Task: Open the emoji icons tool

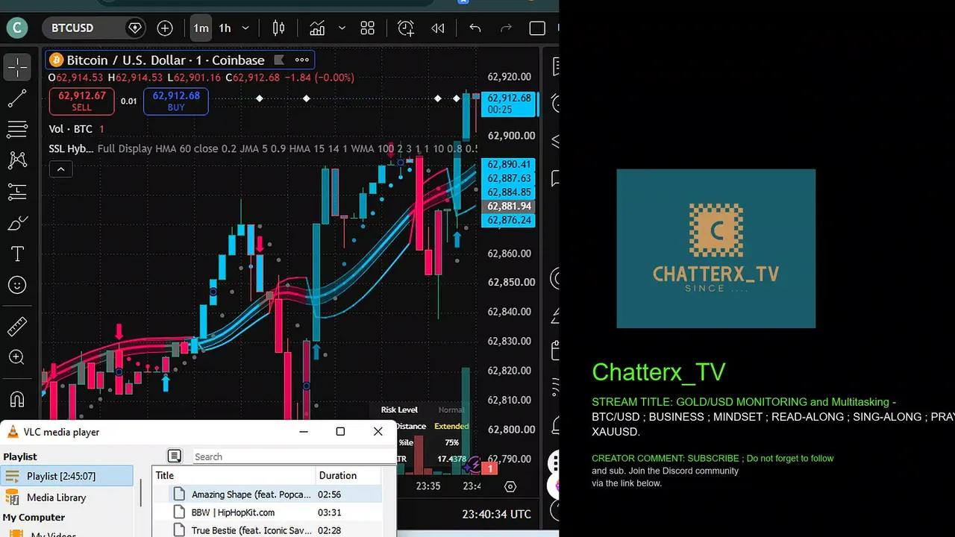Action: [17, 285]
